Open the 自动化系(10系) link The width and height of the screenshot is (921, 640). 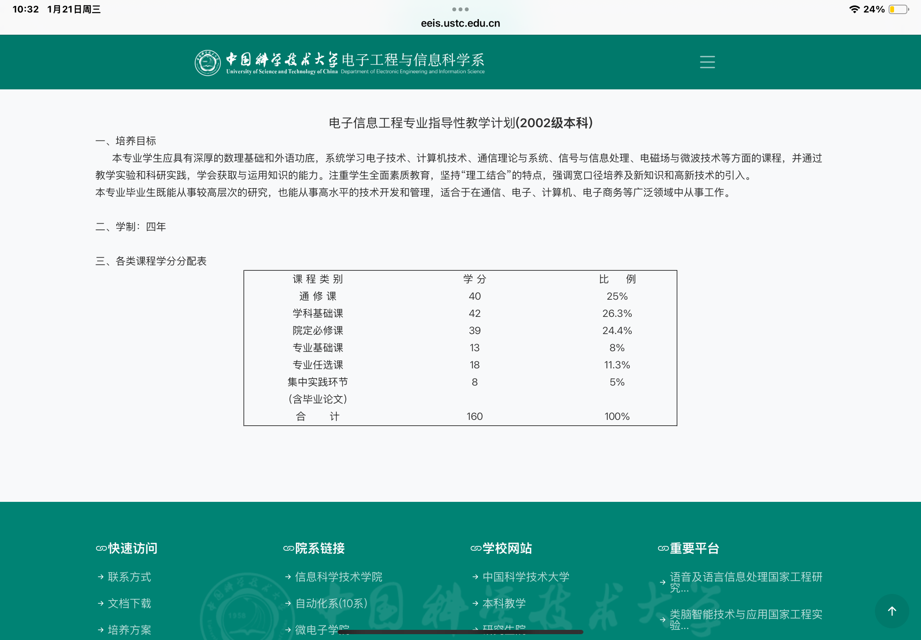[x=331, y=603]
